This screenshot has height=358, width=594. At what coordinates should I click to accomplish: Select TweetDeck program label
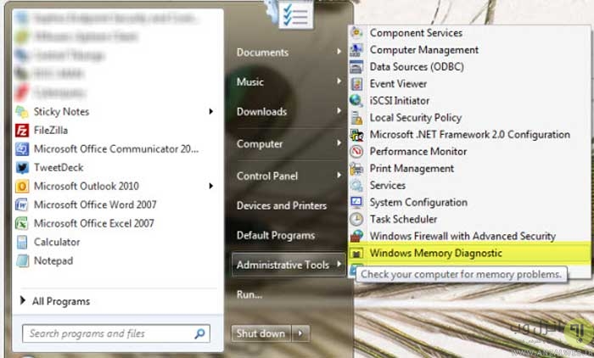coord(59,167)
